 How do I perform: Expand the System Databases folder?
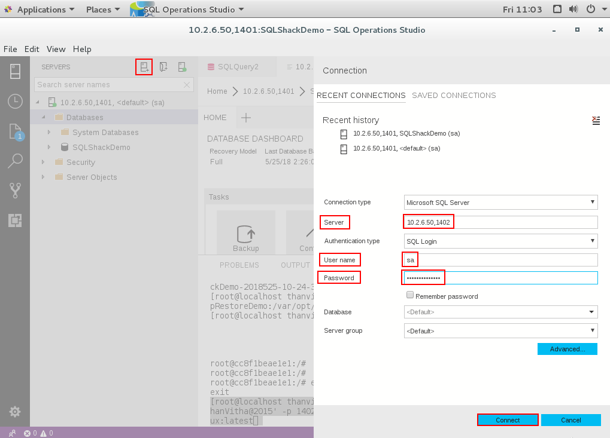click(49, 132)
